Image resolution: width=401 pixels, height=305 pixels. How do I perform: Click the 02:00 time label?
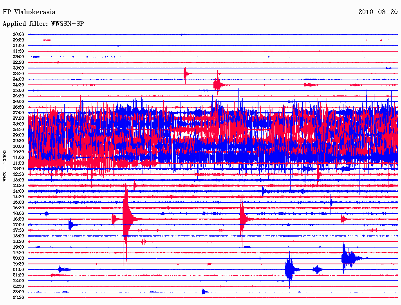(x=18, y=57)
